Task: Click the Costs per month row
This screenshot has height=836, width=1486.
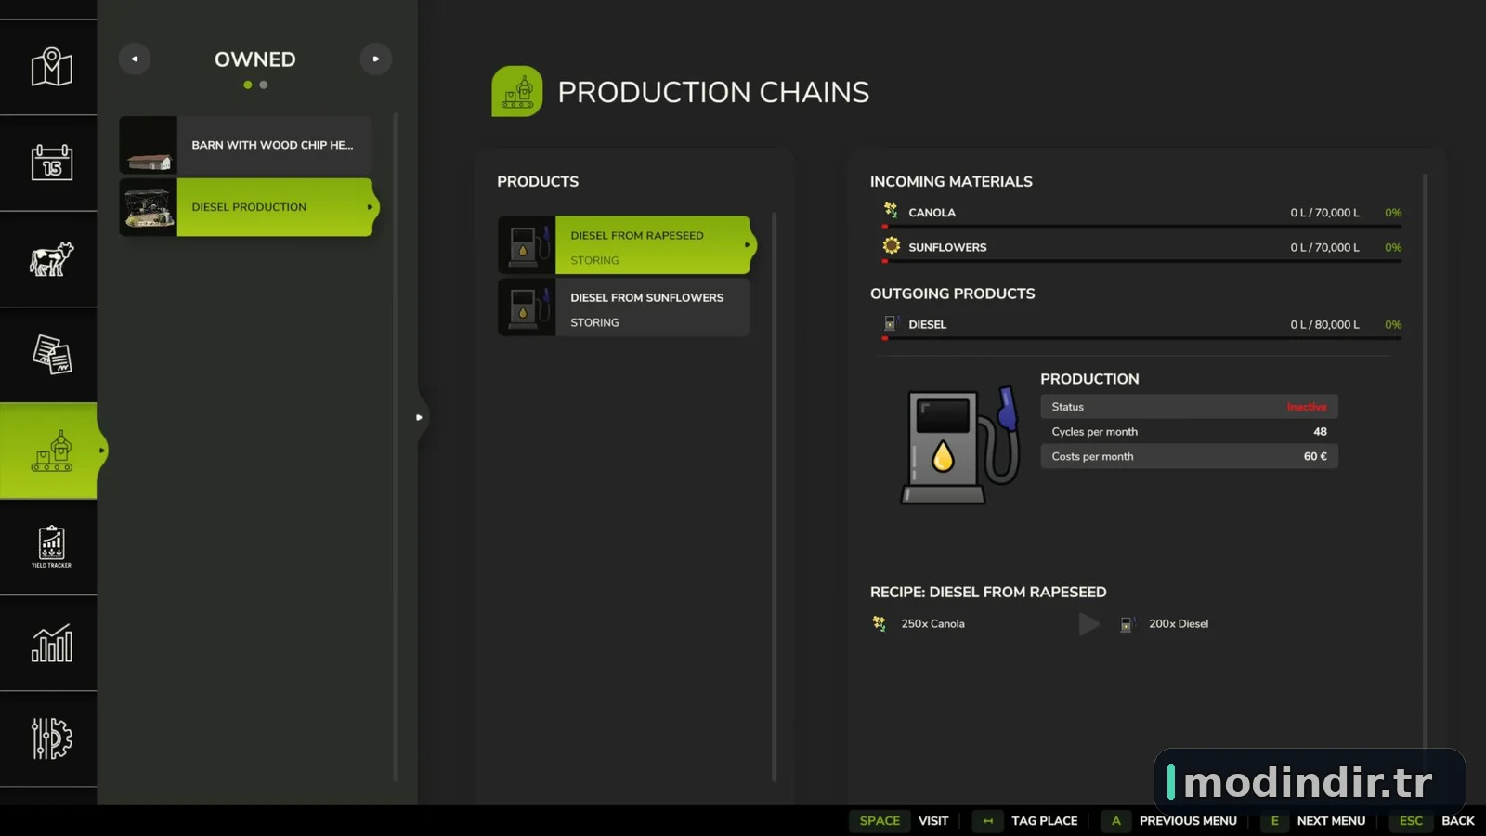Action: (1189, 456)
